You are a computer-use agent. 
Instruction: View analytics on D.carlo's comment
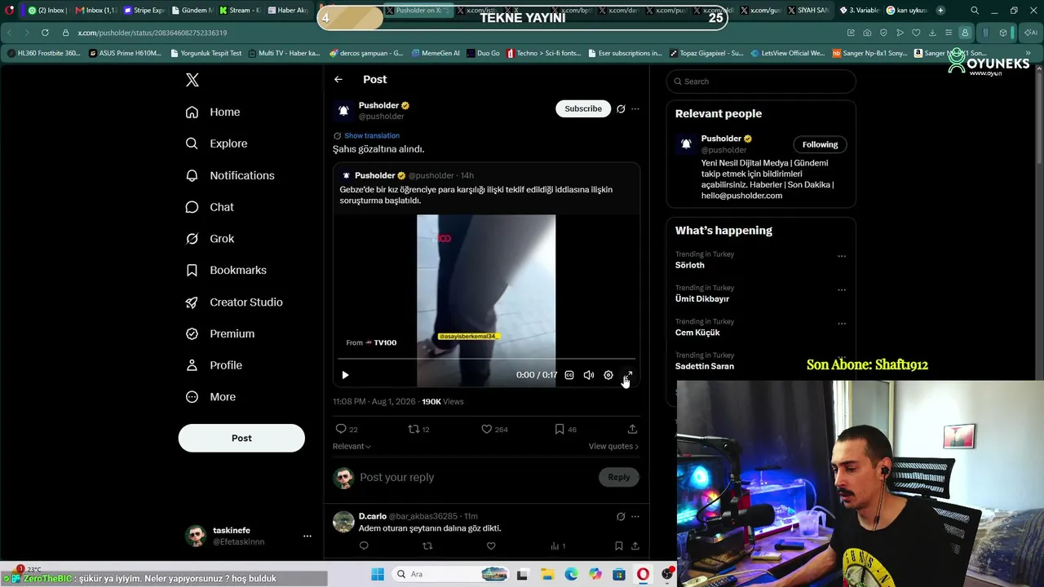pos(558,546)
